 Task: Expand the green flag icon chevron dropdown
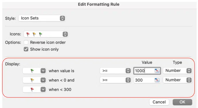(x=43, y=71)
